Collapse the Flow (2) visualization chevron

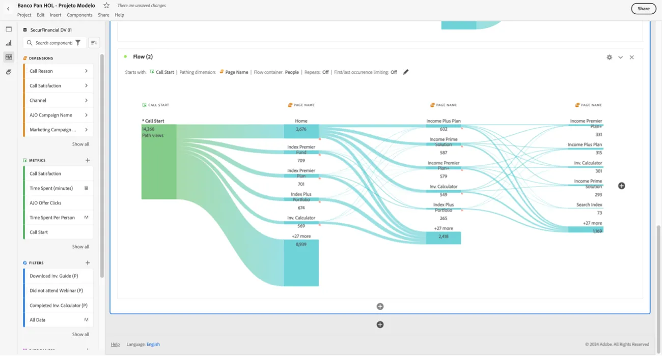[621, 57]
